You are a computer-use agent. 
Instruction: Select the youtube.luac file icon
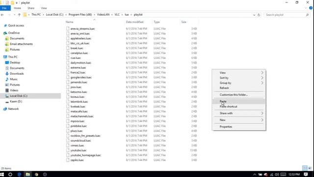68,150
